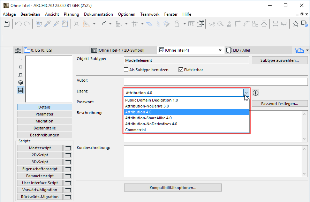
Task: Select highlighted 'Attribution 4.0' list entry
Action: (x=187, y=112)
